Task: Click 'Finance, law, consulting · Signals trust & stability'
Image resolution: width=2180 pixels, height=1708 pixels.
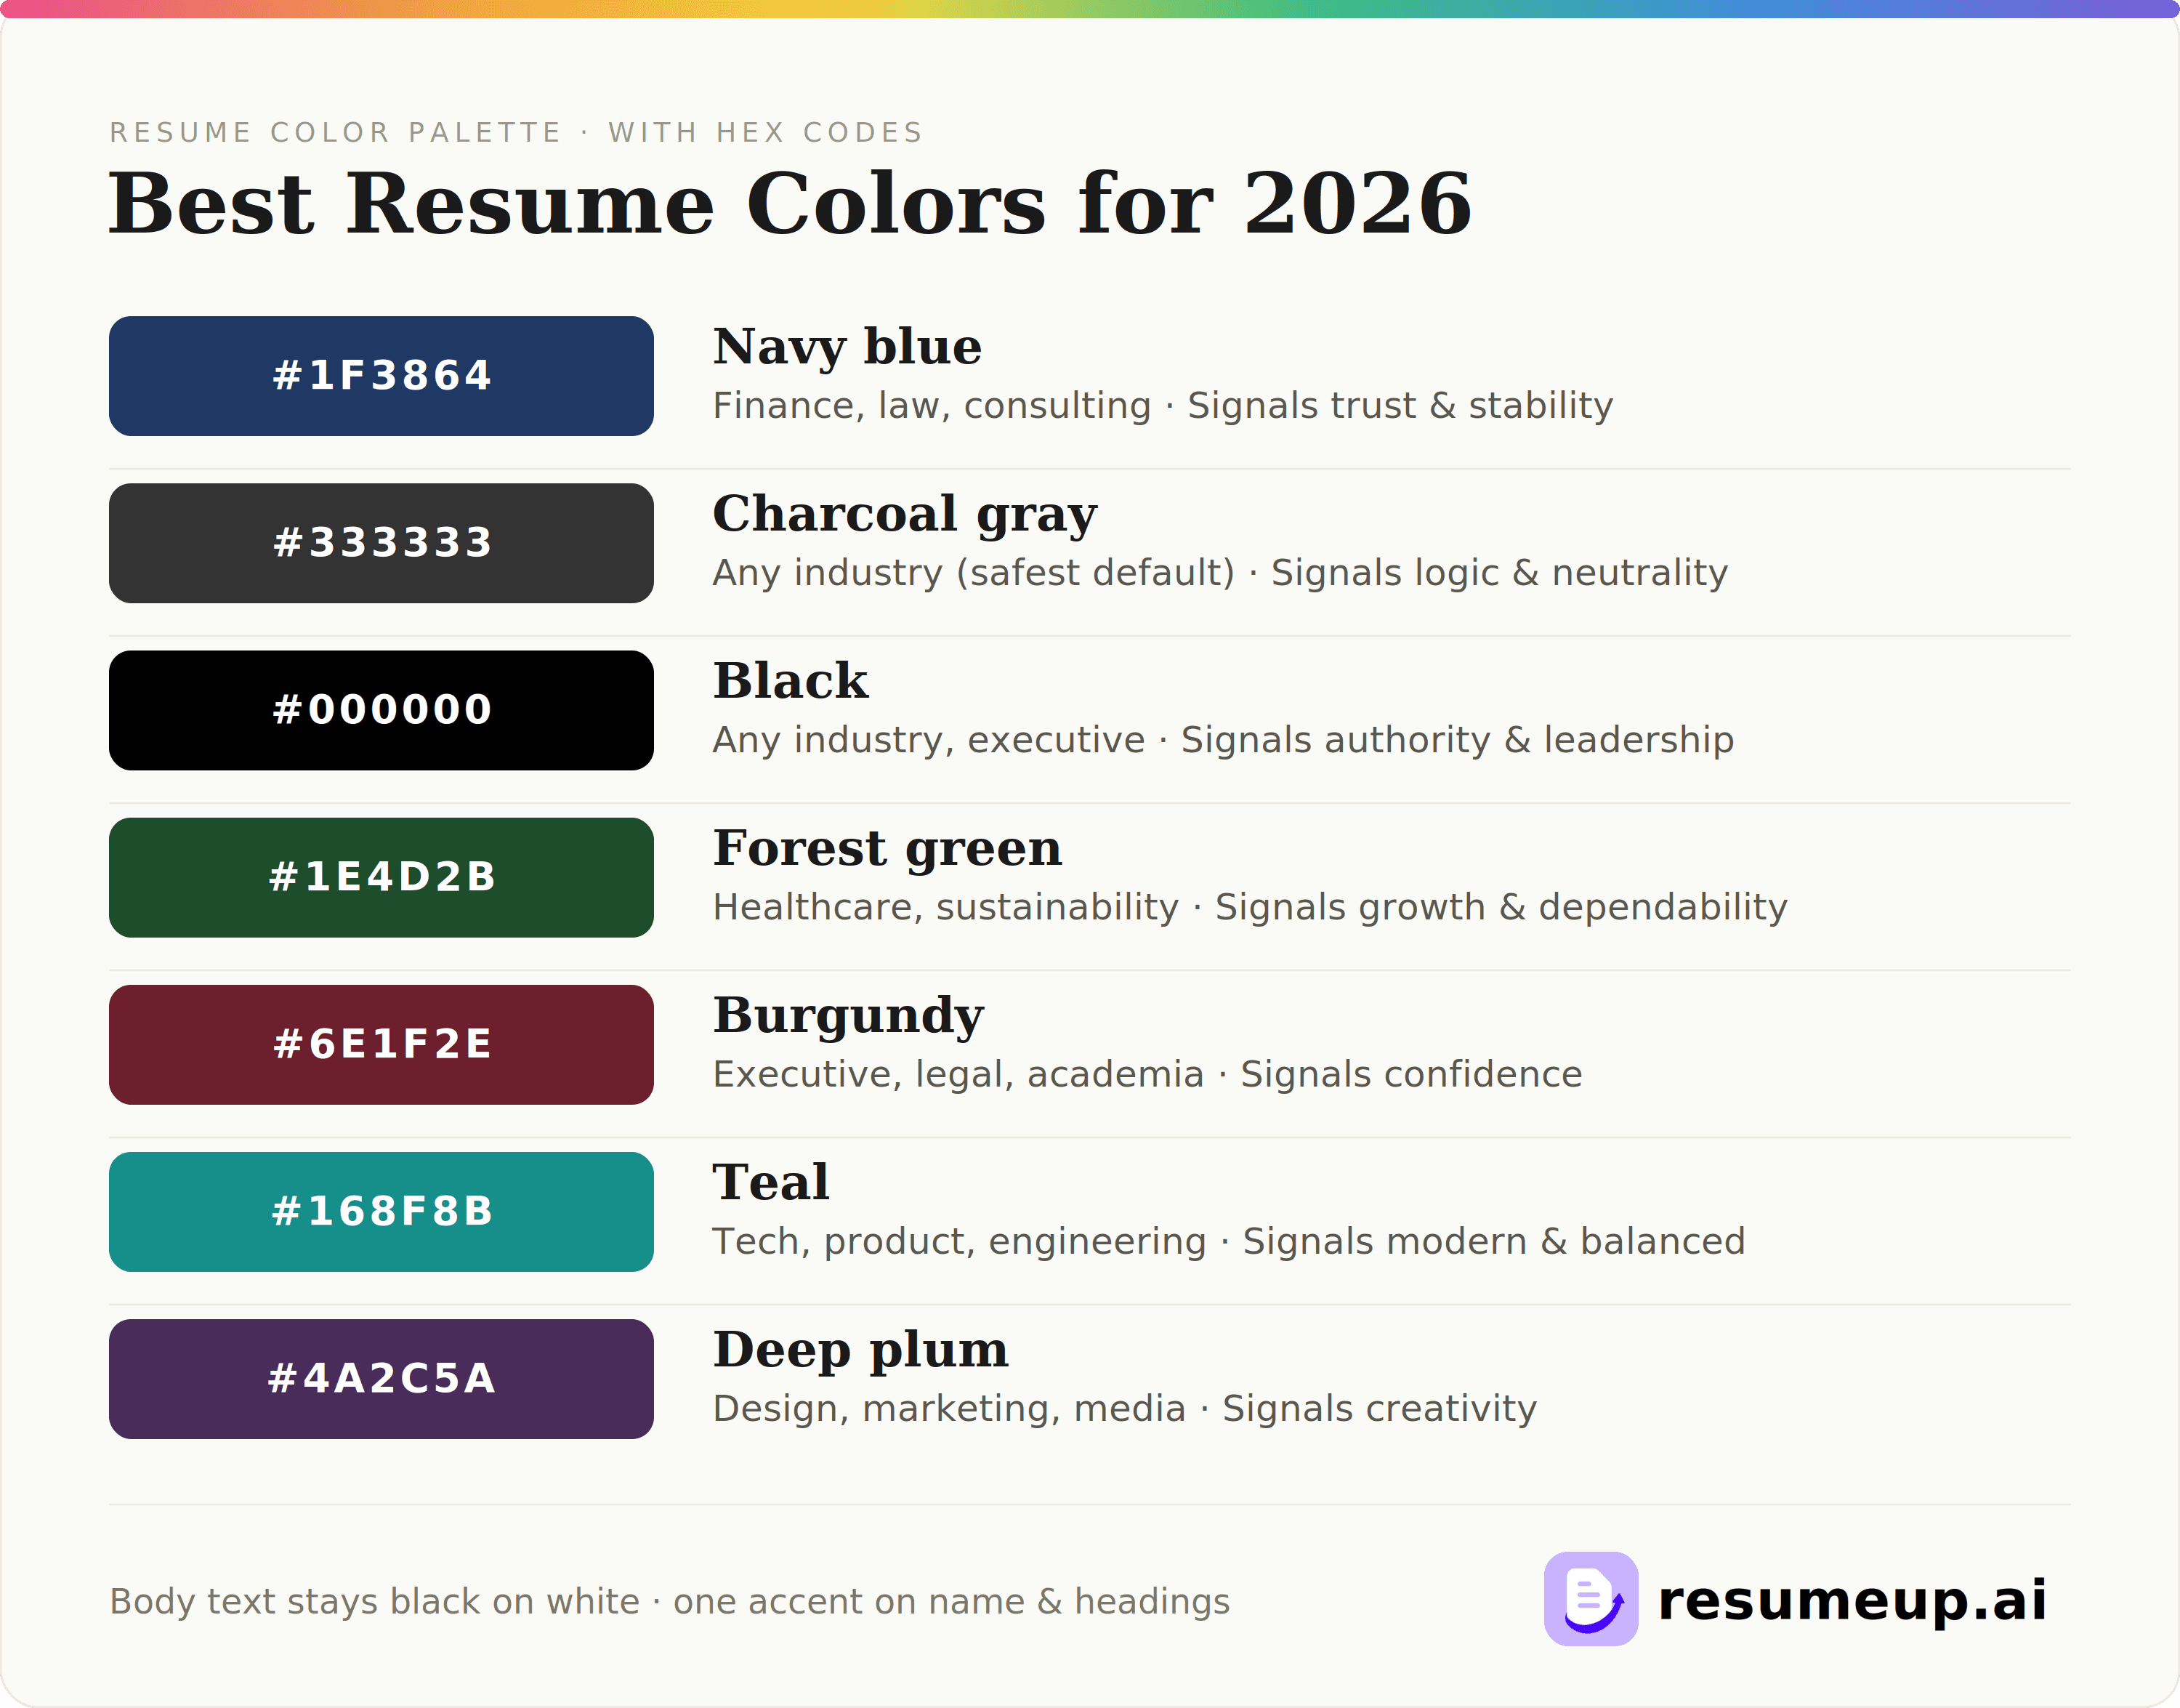Action: coord(1163,406)
